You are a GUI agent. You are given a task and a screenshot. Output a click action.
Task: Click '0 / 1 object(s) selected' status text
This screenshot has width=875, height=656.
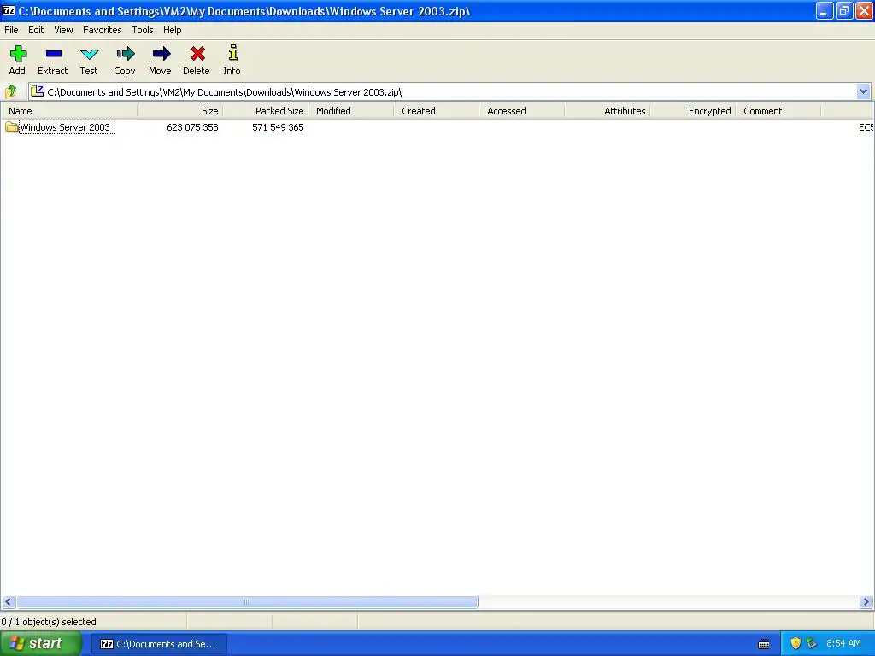point(49,622)
